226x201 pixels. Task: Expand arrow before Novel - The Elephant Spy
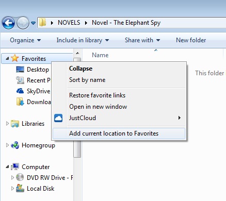pyautogui.click(x=86, y=23)
